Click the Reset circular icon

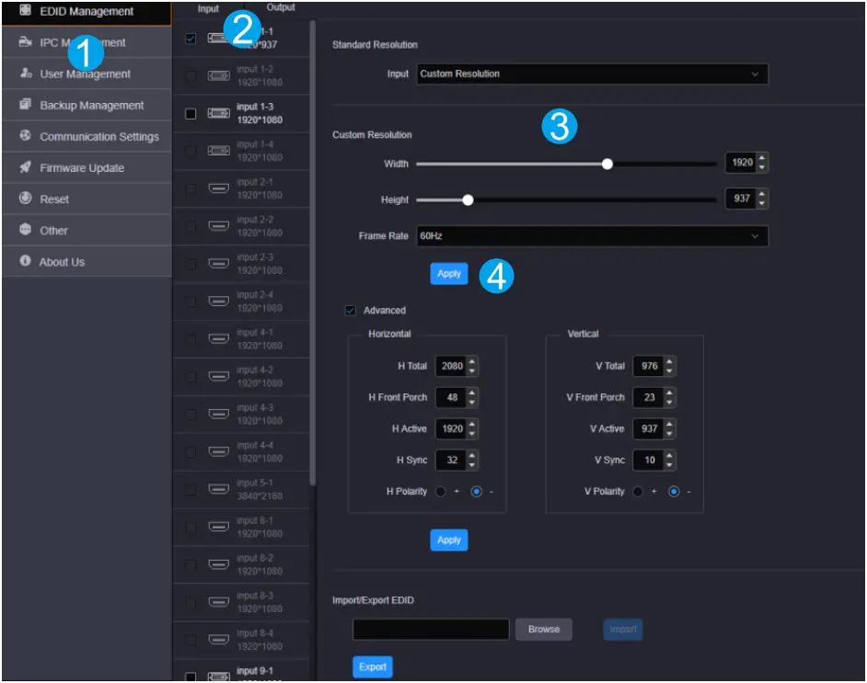26,198
